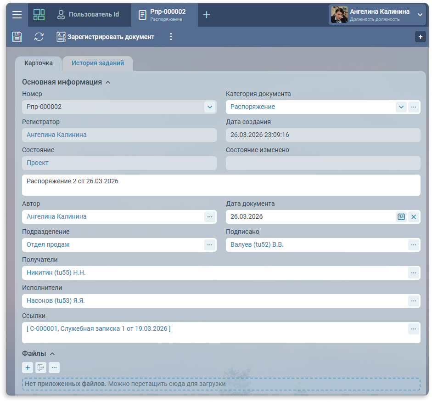Click the save diskette icon

tap(17, 37)
